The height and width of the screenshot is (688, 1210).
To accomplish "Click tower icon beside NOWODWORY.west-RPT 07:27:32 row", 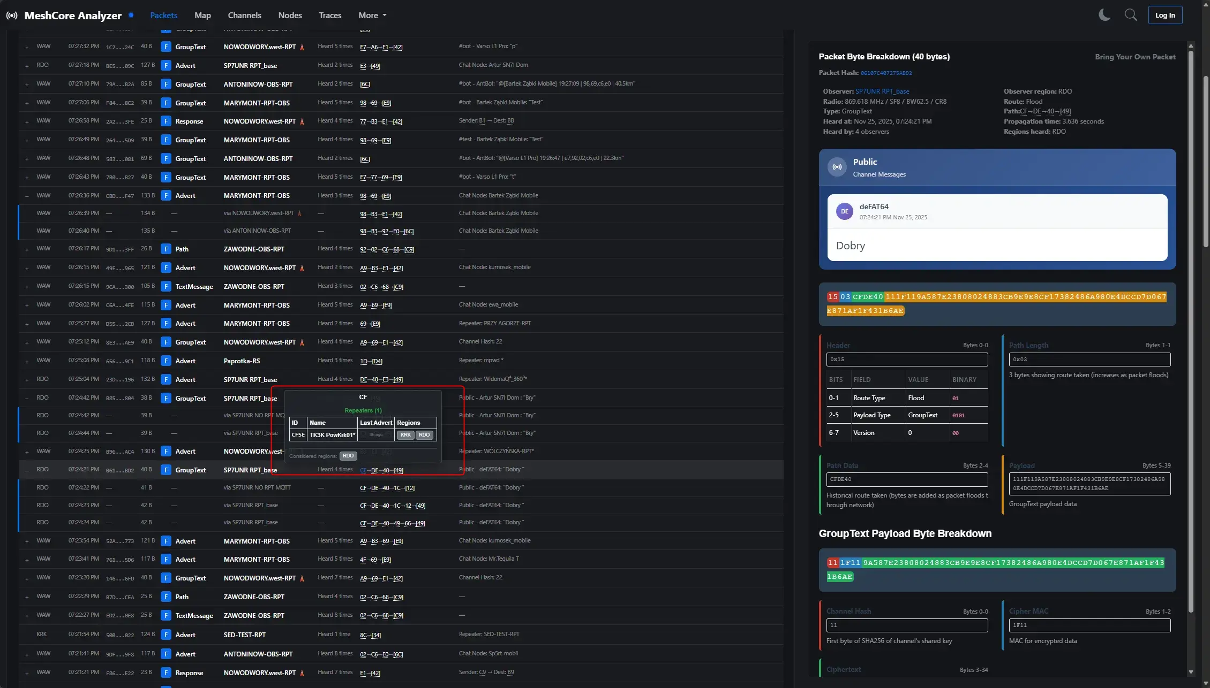I will pos(302,47).
